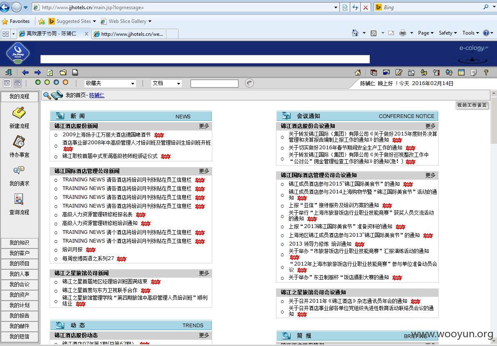Expand the IE Page menu

[x=426, y=33]
